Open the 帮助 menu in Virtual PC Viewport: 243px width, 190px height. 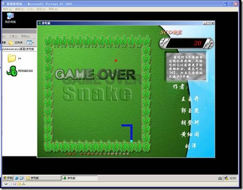click(53, 9)
